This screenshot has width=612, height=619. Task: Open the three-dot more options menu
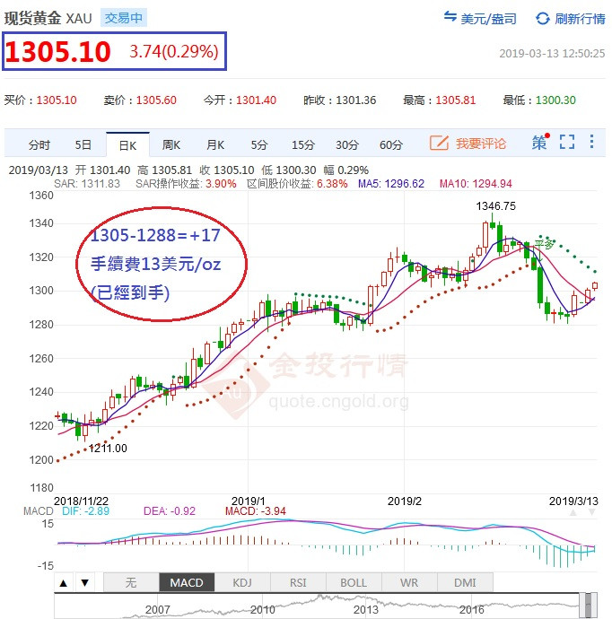point(591,142)
